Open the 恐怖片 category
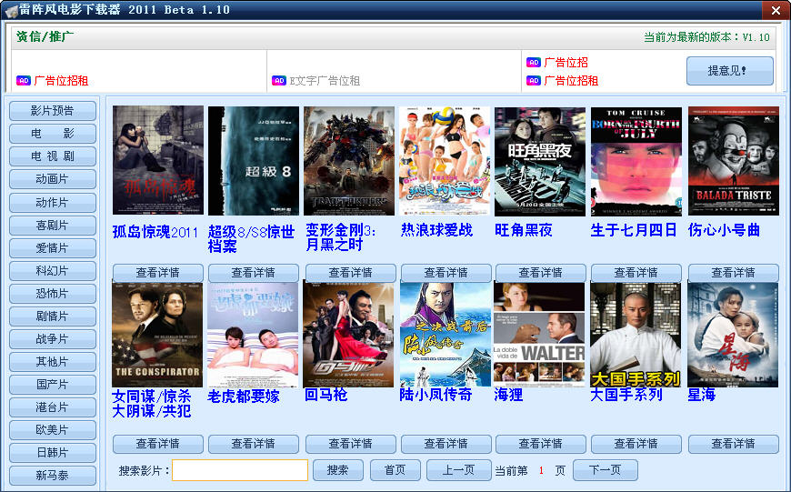Image resolution: width=791 pixels, height=492 pixels. tap(52, 293)
